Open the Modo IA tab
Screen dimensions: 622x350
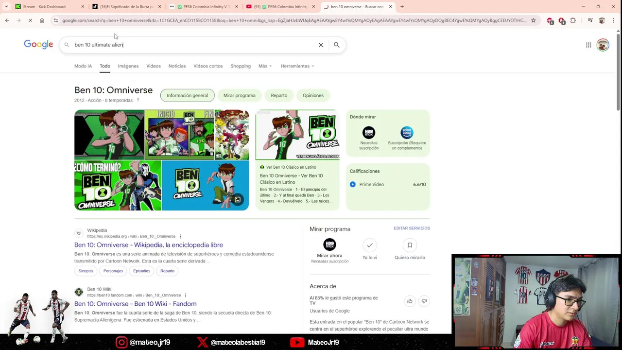coord(83,66)
